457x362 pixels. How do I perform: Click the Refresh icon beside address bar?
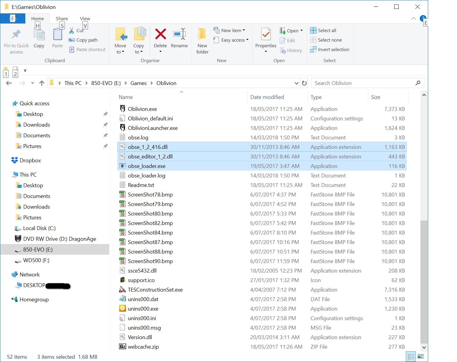tap(304, 83)
